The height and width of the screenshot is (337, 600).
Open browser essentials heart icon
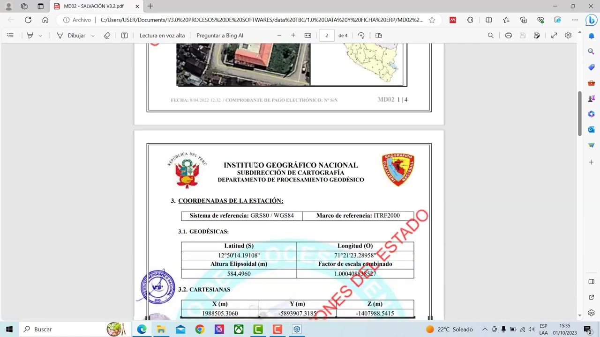(x=540, y=20)
